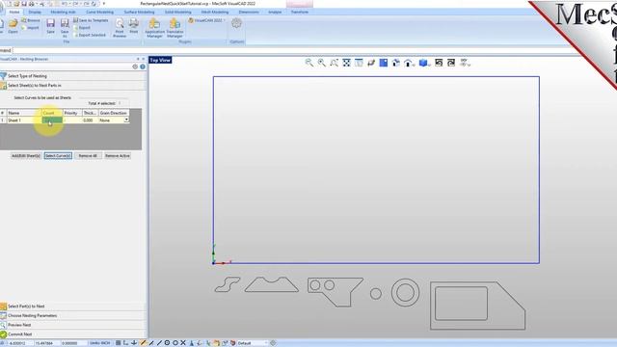This screenshot has width=617, height=347.
Task: Click the Units INCH status bar entry
Action: tap(99, 343)
